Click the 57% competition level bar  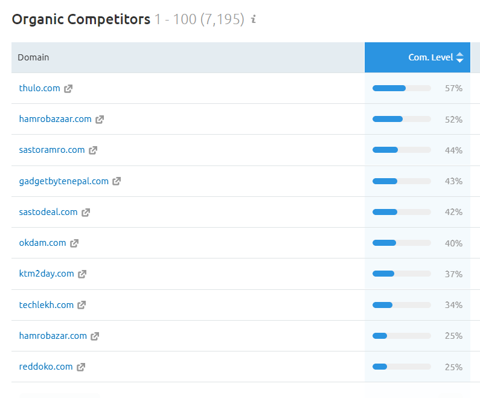click(x=402, y=89)
